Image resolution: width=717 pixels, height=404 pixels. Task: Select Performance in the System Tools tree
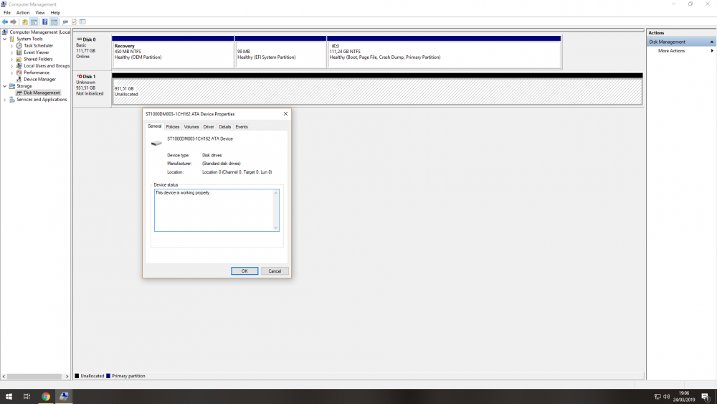(x=36, y=72)
